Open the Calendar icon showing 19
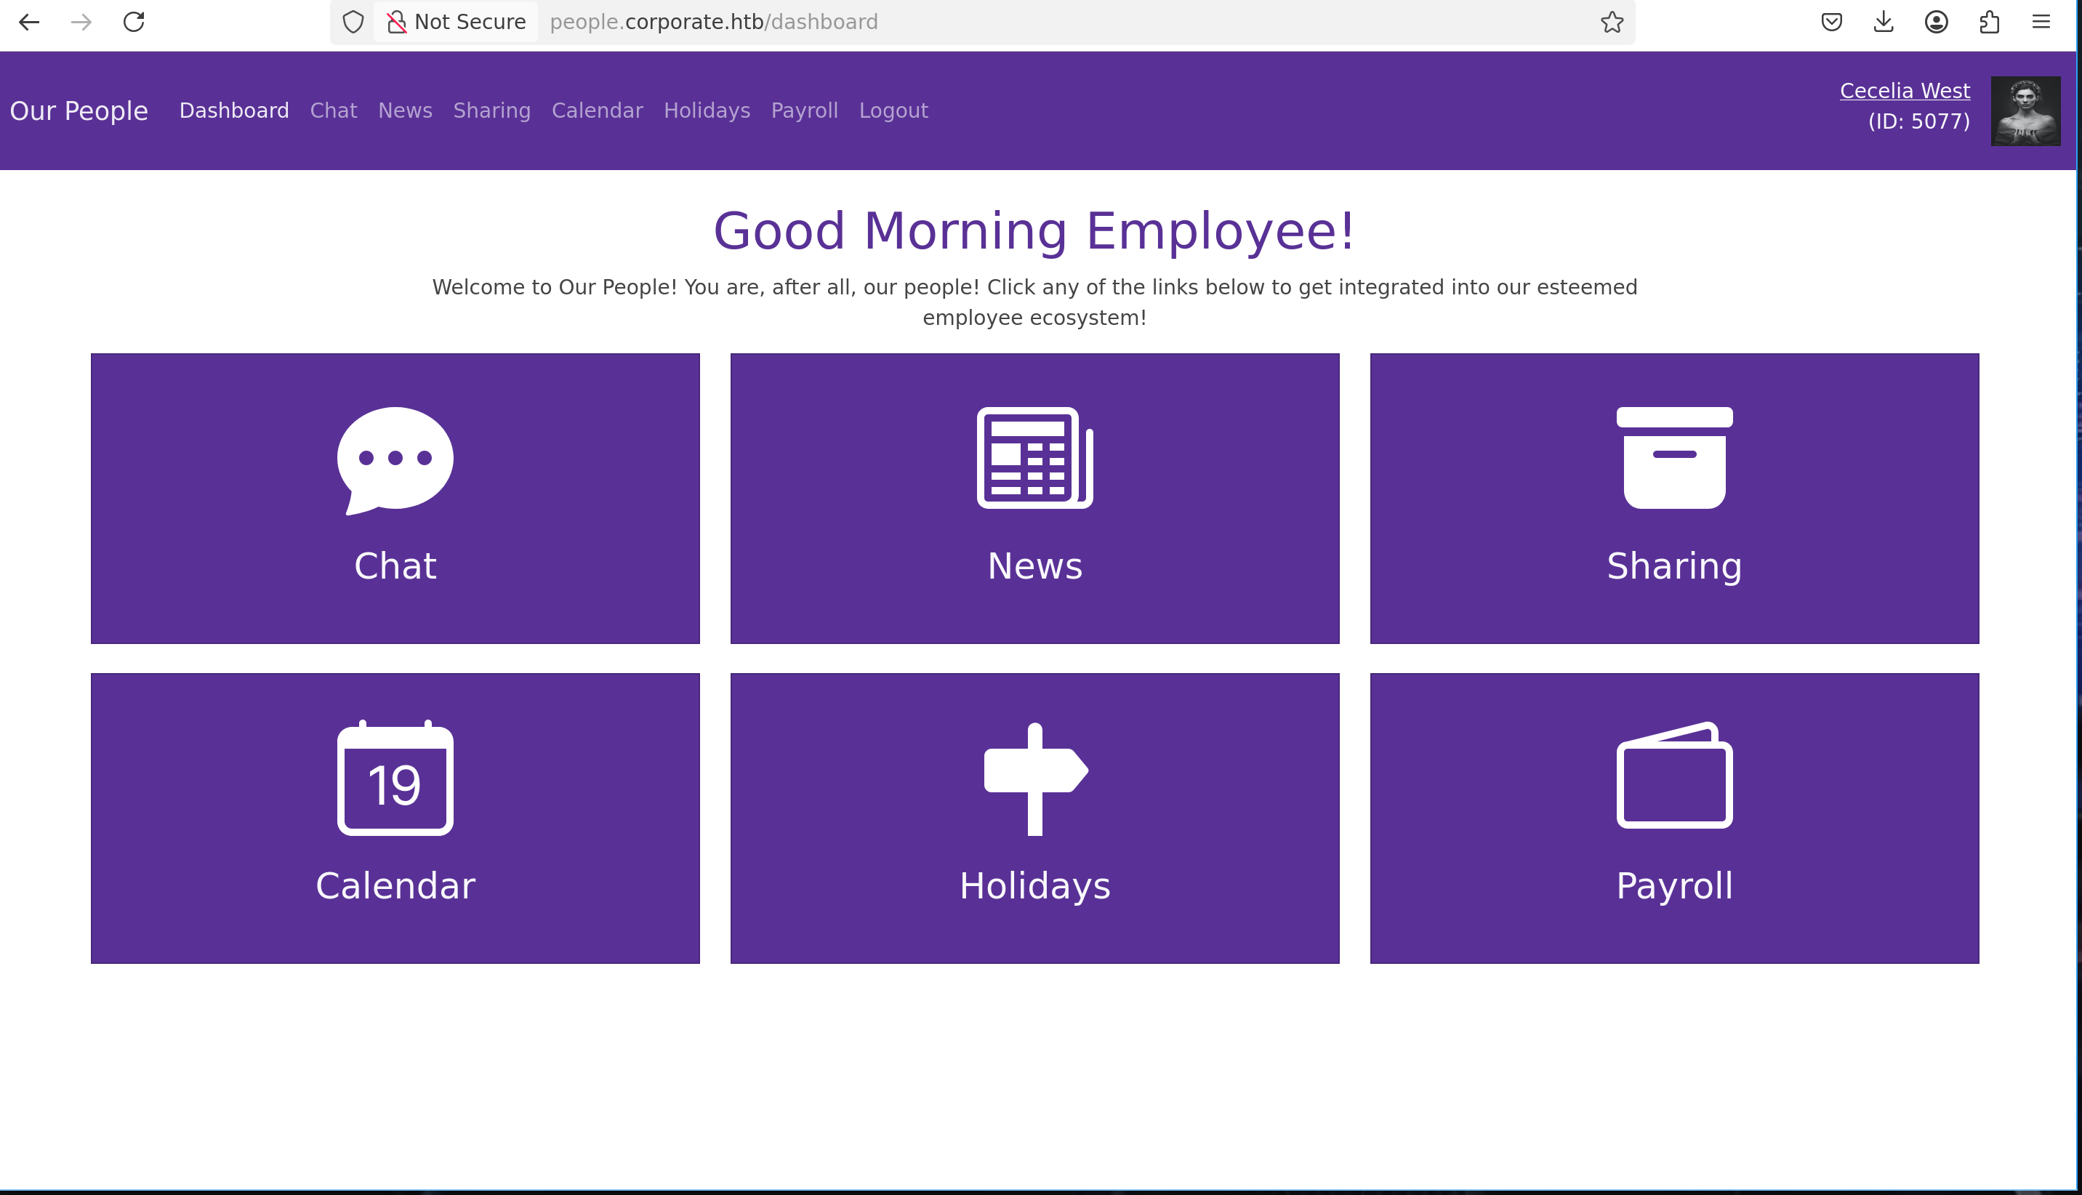Viewport: 2082px width, 1195px height. [x=395, y=778]
